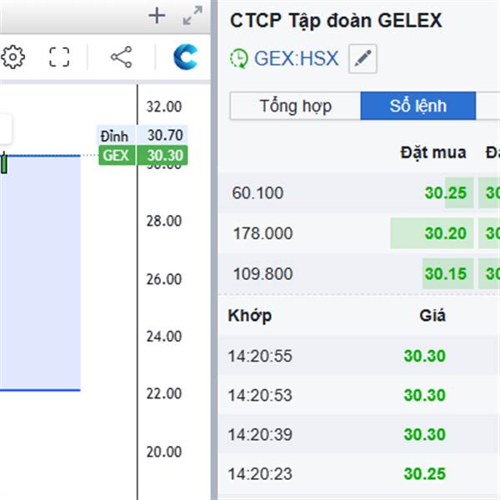Viewport: 500px width, 500px height.
Task: Click the Đỉnh 30.70 price label
Action: [x=142, y=136]
